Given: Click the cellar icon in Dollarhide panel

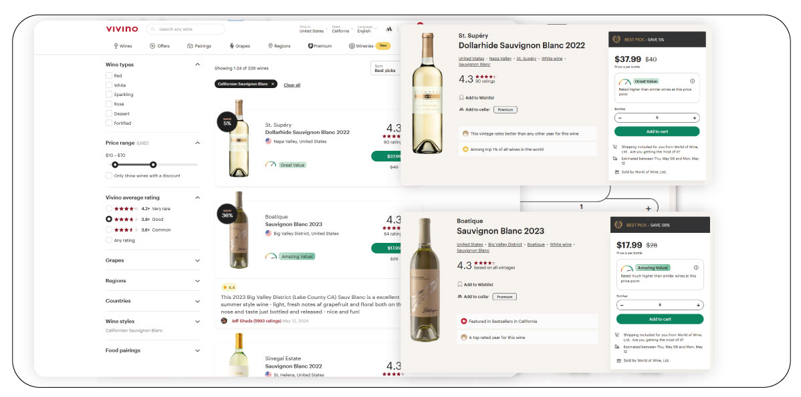Looking at the screenshot, I should tap(461, 109).
